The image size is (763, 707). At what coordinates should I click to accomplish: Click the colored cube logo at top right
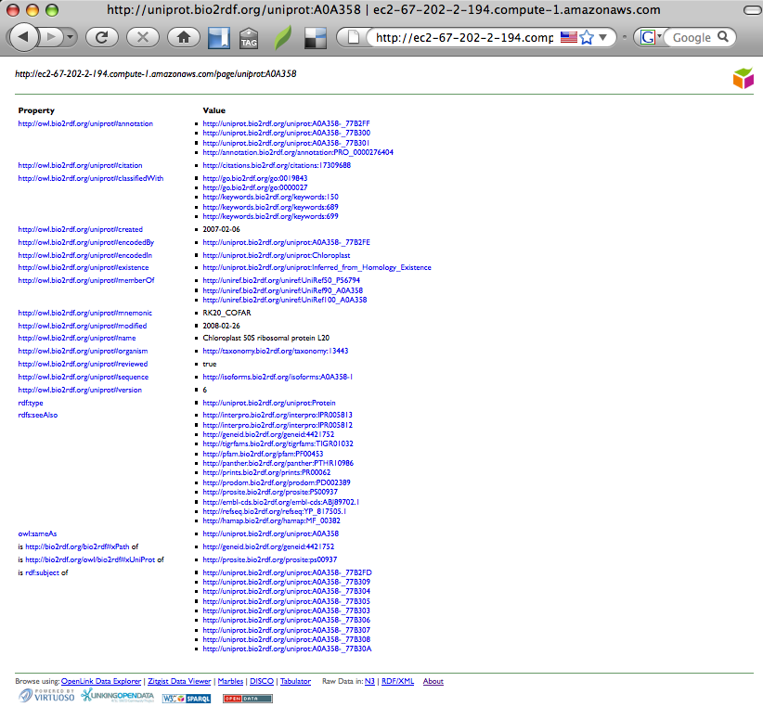[743, 80]
